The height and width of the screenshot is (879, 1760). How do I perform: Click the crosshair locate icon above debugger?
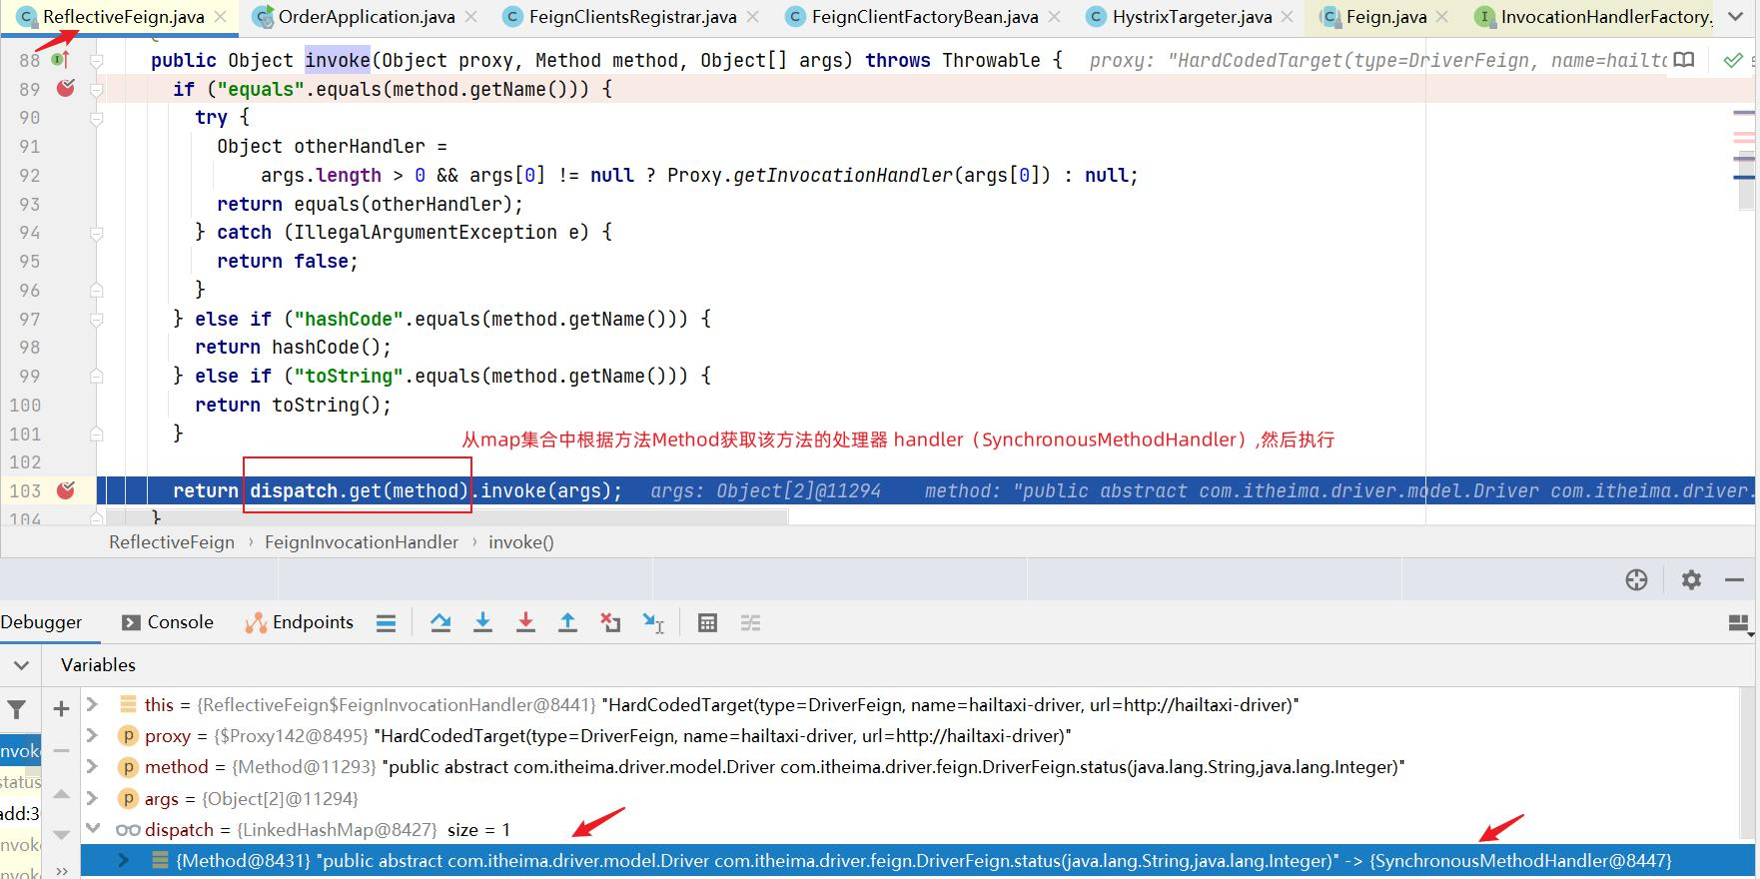[x=1636, y=579]
